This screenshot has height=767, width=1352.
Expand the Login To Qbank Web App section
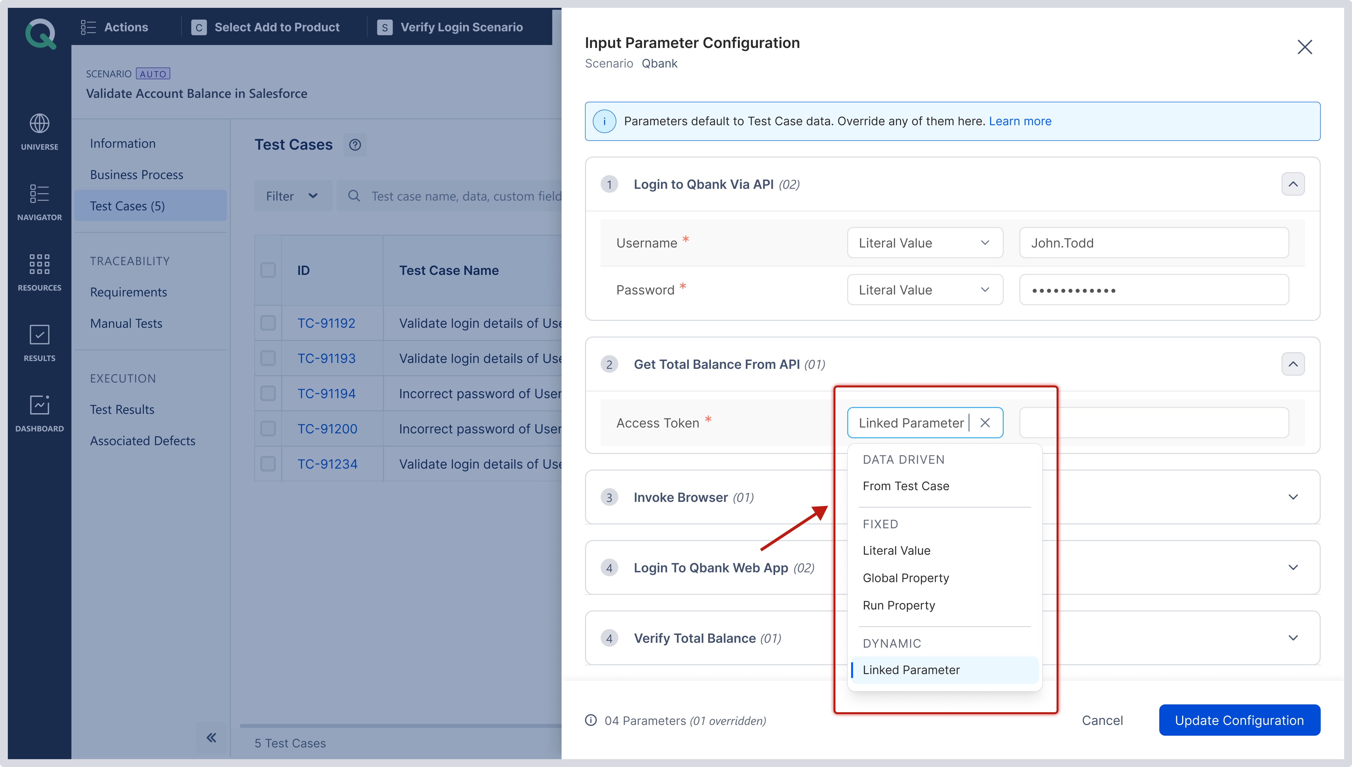point(1292,567)
